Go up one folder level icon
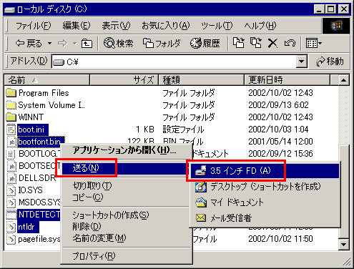The image size is (354, 269). pyautogui.click(x=87, y=44)
